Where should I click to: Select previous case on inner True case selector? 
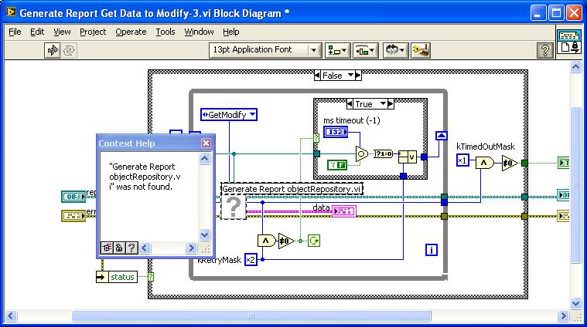(350, 104)
